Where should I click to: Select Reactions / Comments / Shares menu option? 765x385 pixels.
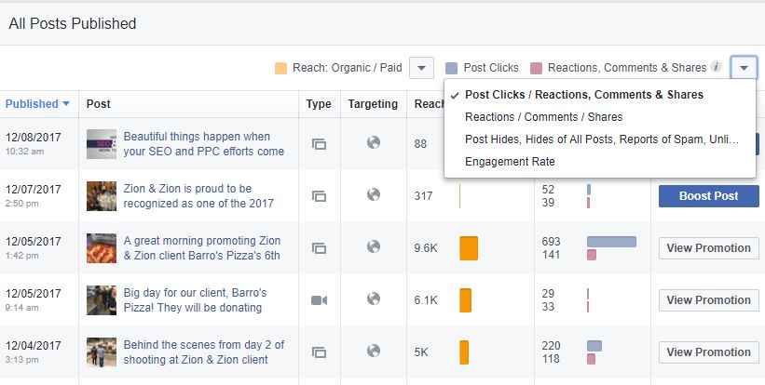coord(543,117)
